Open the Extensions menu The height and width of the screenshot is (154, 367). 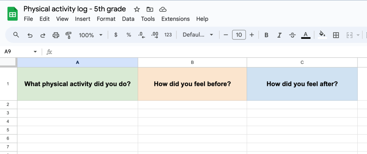pyautogui.click(x=175, y=19)
